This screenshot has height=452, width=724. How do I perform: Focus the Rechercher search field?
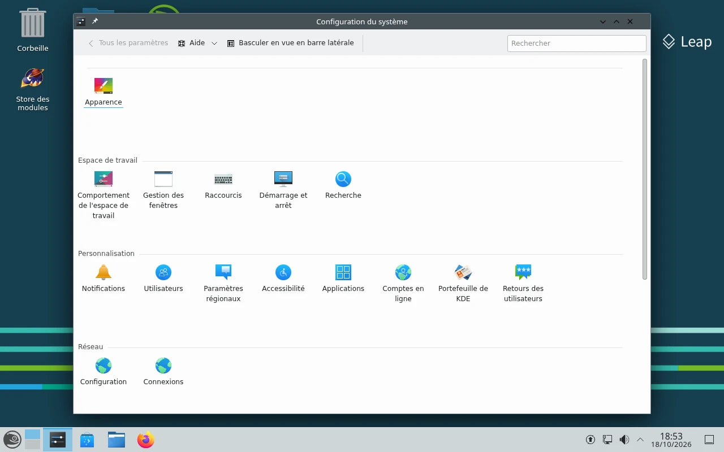click(x=577, y=44)
